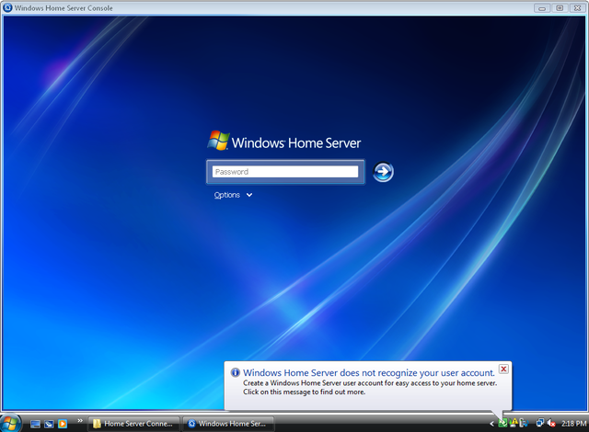
Task: Launch Windows Media Player from quick launch
Action: pos(63,424)
